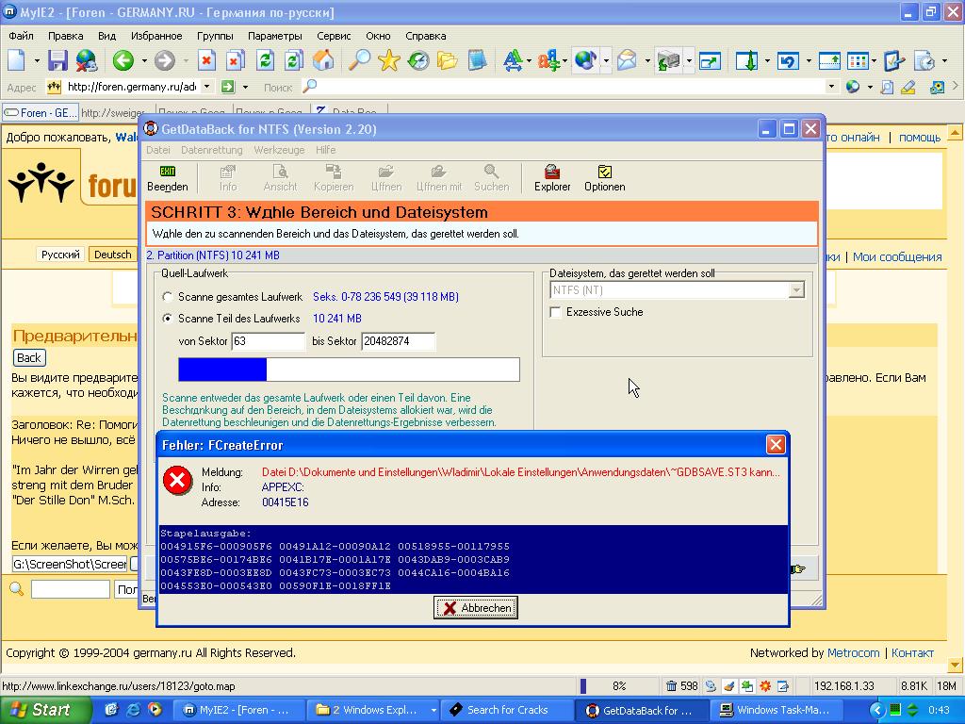Open the search bar dropdown arrow
965x724 pixels.
[x=831, y=87]
